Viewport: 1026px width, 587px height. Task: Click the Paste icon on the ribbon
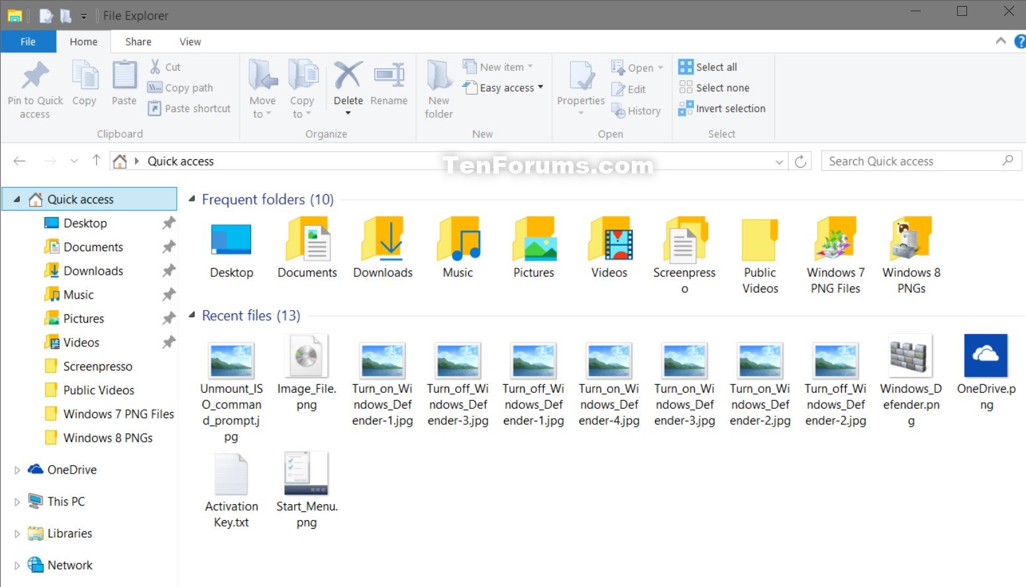pyautogui.click(x=123, y=85)
